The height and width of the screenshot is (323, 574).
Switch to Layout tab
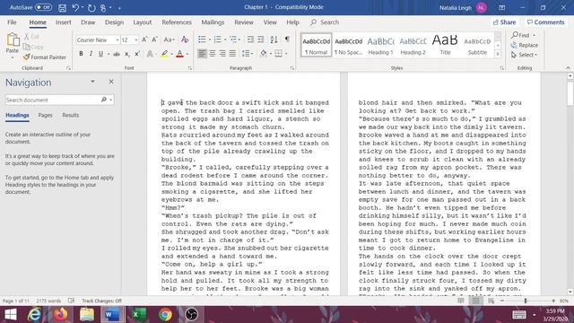[143, 22]
